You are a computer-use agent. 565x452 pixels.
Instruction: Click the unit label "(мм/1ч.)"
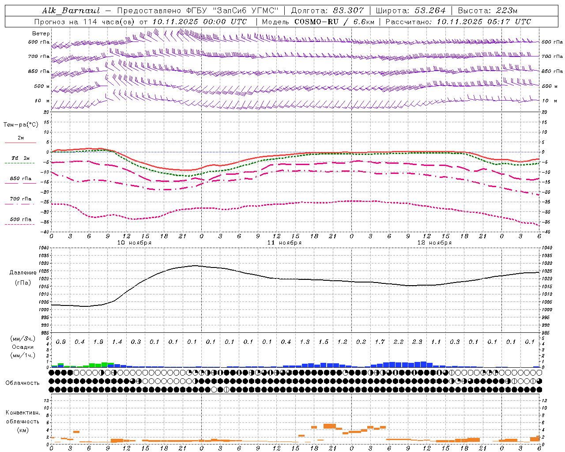23,355
